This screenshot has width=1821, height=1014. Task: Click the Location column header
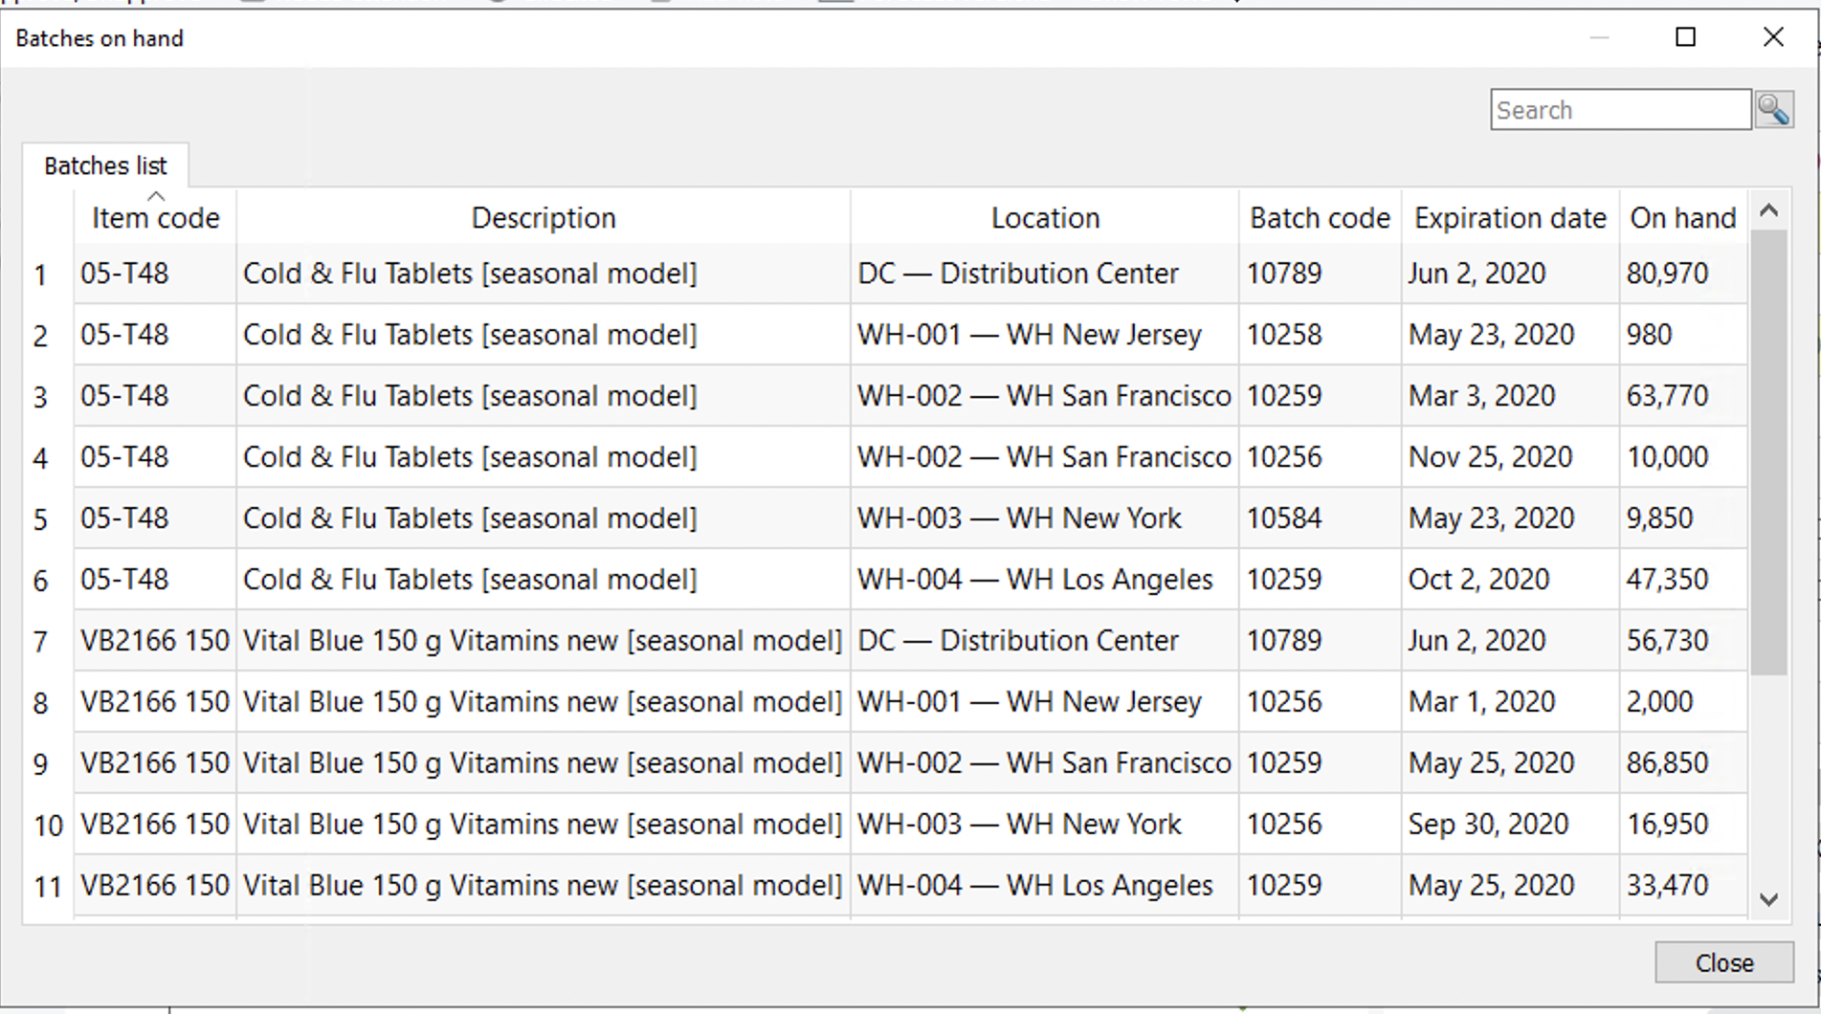(1044, 218)
